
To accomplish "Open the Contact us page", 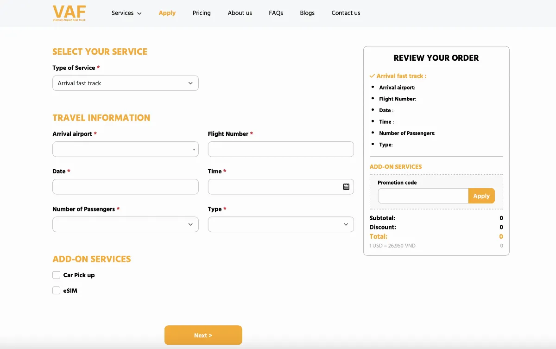I will (x=346, y=13).
